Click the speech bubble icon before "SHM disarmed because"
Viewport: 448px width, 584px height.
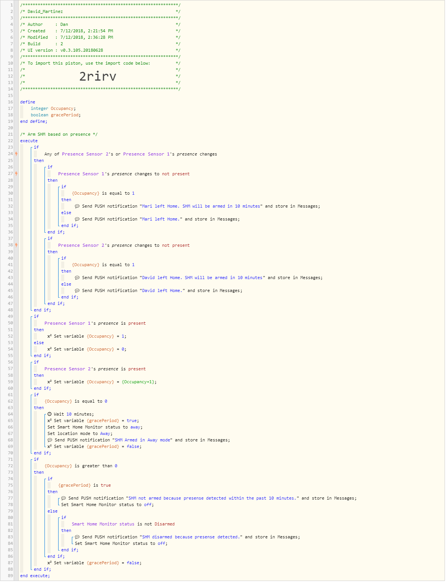coord(77,537)
